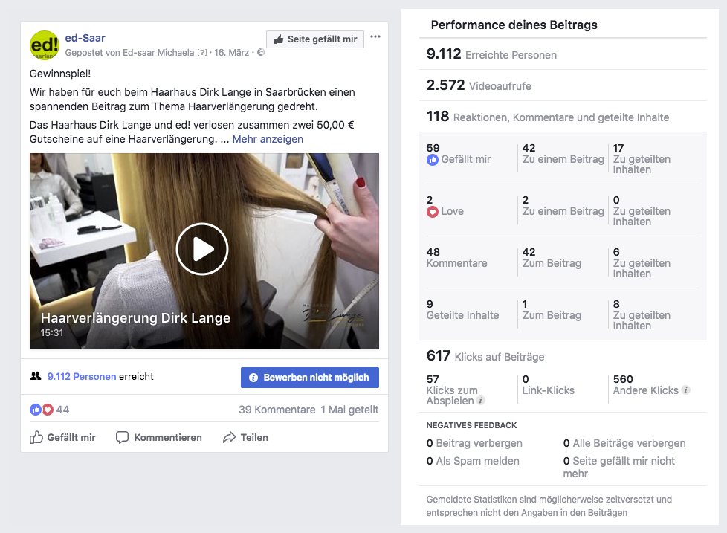Click 42 Zum Beitrag in Kommentare row

[x=552, y=258]
